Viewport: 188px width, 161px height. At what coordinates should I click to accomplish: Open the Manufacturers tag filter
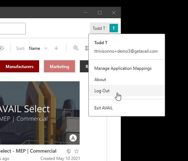tap(20, 66)
